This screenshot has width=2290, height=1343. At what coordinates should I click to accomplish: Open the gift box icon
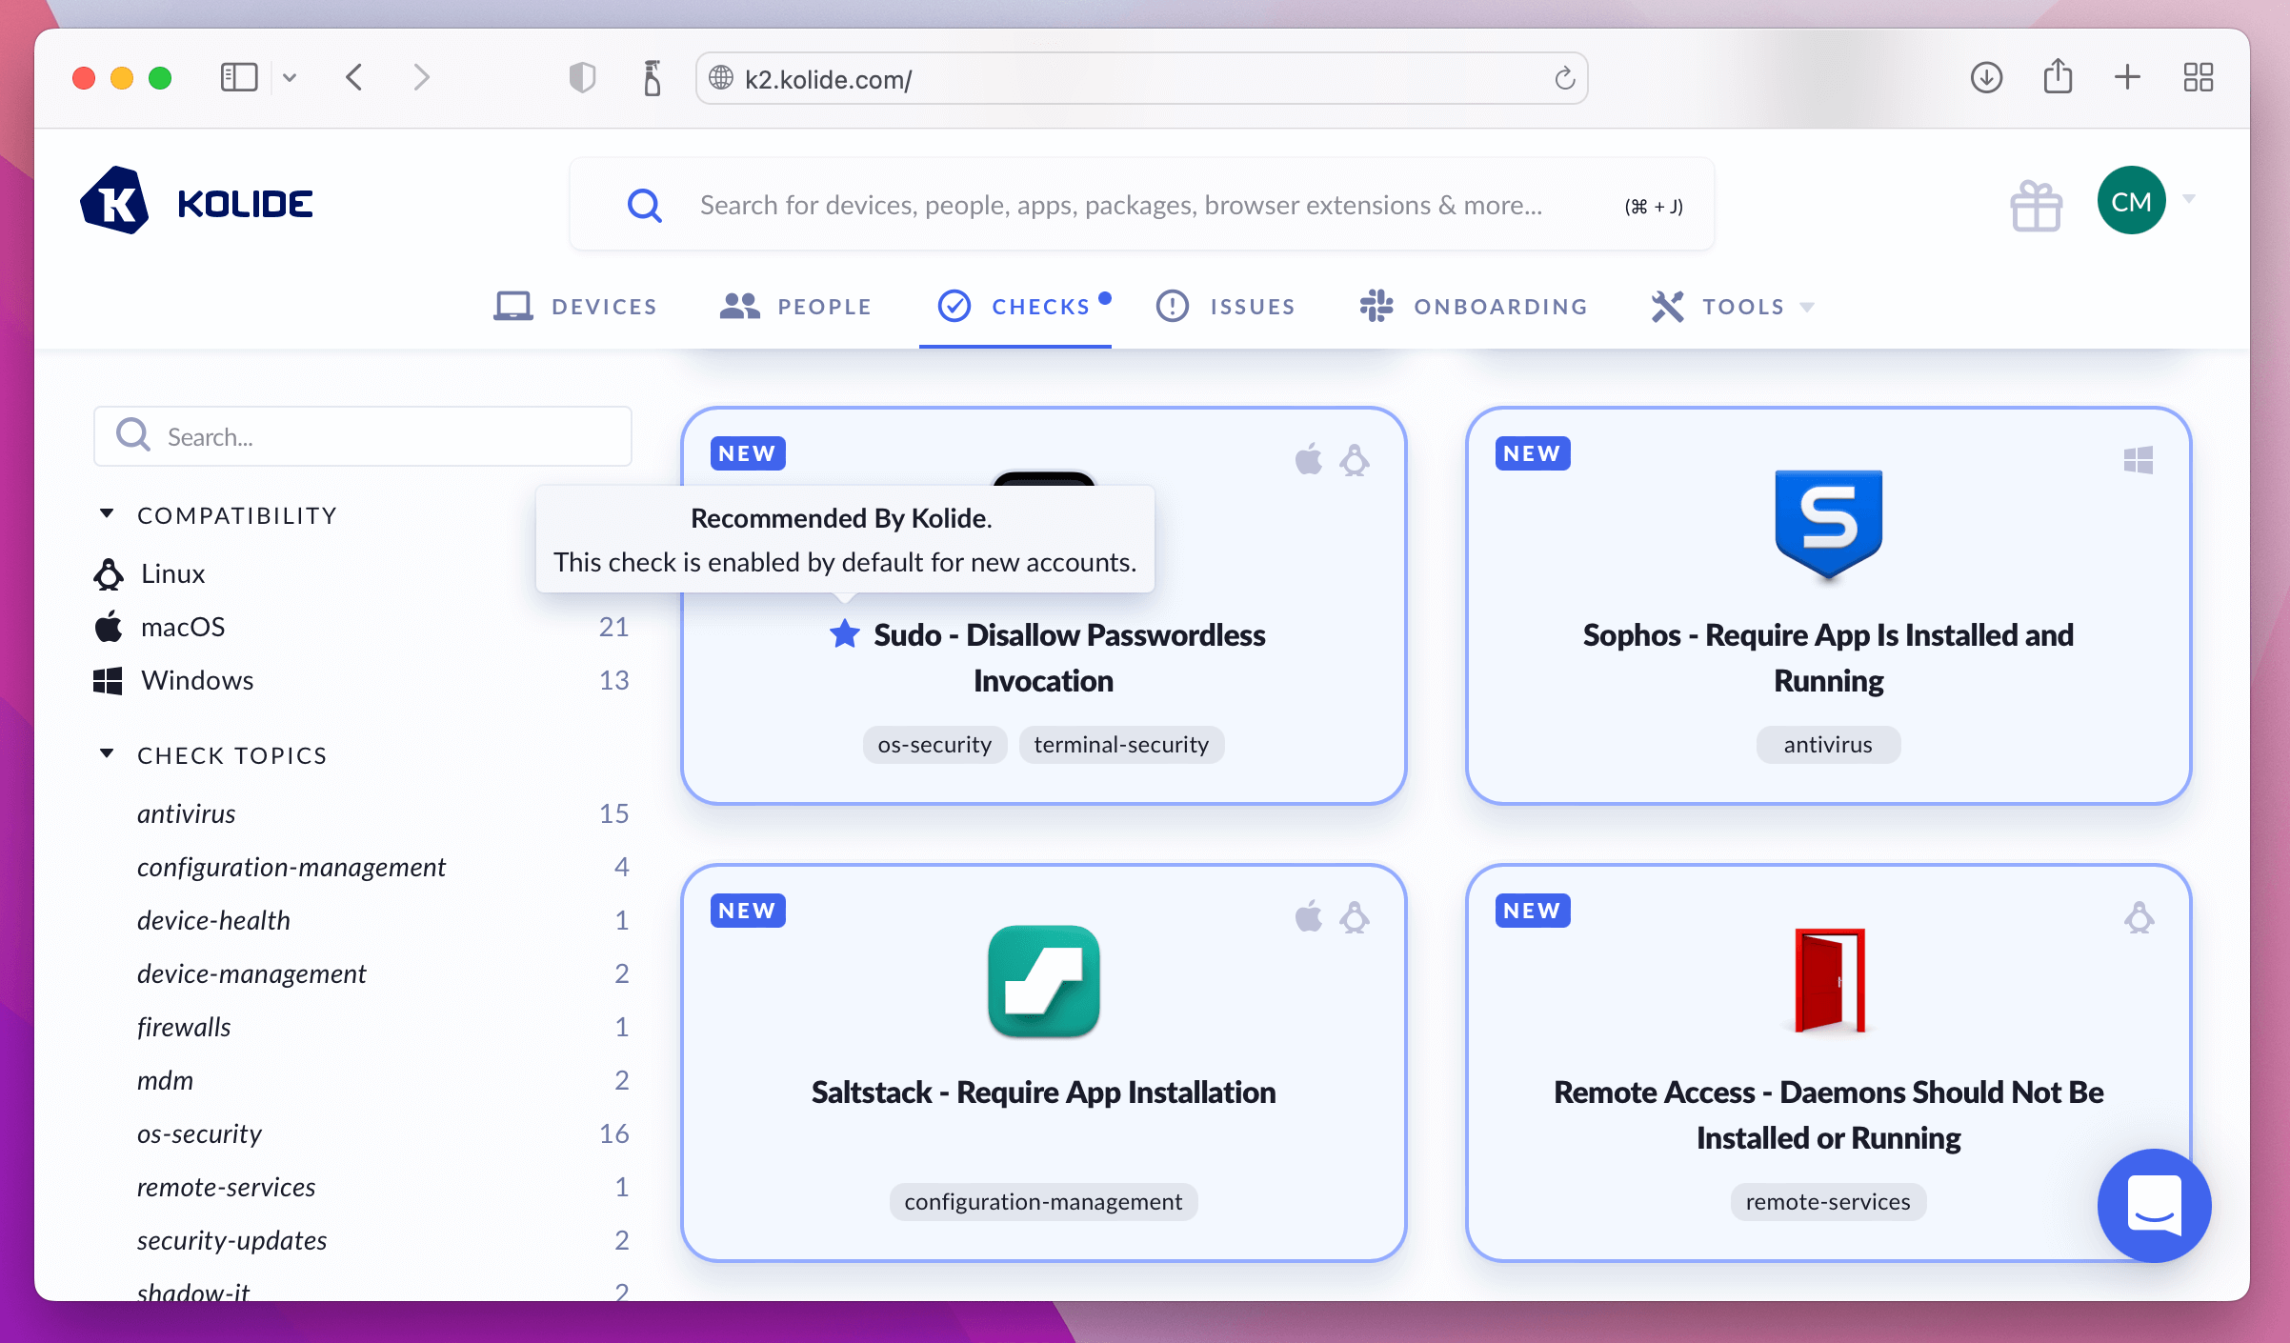click(2036, 205)
